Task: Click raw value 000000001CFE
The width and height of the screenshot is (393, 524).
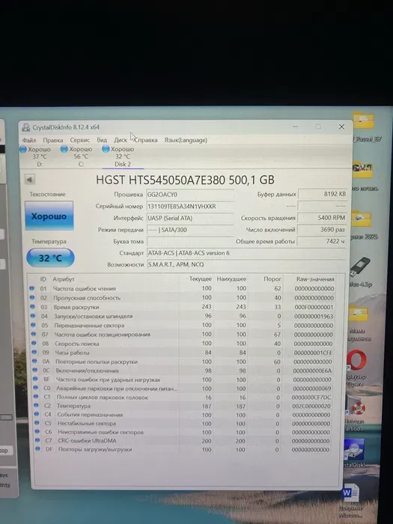Action: coord(313,353)
